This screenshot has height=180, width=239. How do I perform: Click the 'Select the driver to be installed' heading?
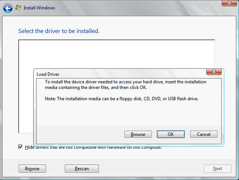tap(59, 31)
